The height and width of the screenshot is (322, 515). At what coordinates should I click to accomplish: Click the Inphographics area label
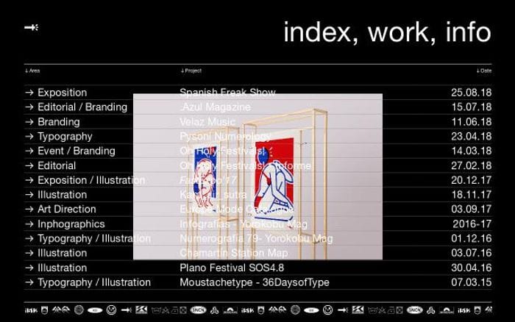[71, 224]
